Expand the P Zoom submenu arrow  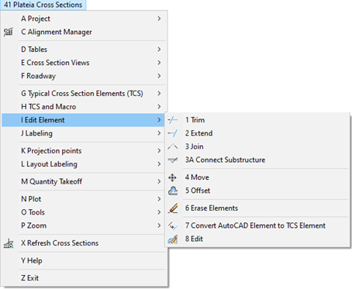(159, 225)
